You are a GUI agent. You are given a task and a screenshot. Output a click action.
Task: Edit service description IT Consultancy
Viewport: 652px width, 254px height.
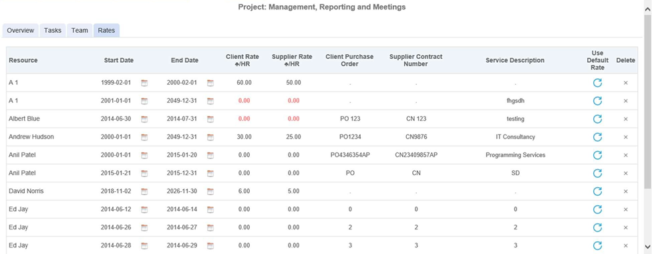(515, 137)
